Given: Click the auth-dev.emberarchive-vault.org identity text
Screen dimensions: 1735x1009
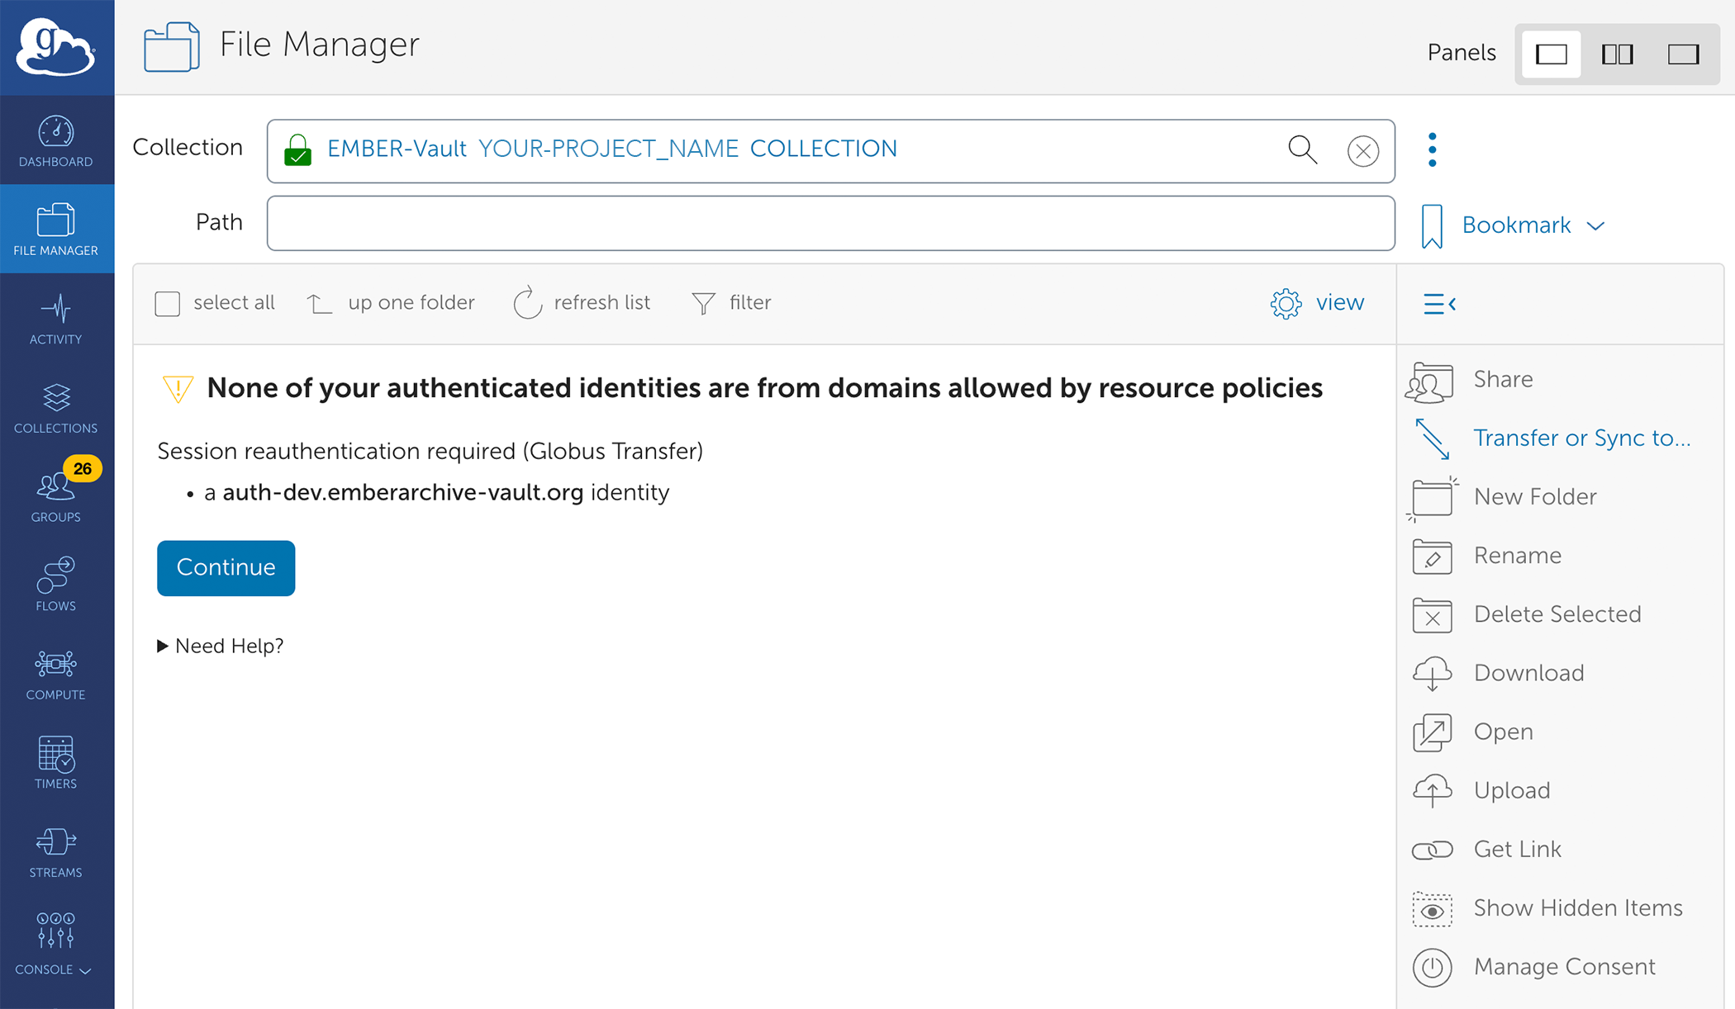Looking at the screenshot, I should coord(403,493).
